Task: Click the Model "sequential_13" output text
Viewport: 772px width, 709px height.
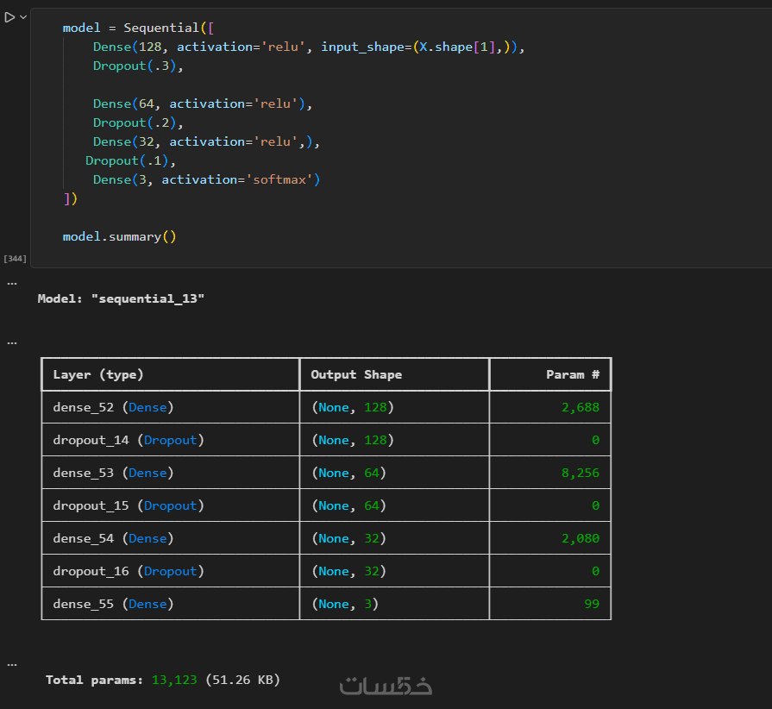Action: [x=121, y=298]
